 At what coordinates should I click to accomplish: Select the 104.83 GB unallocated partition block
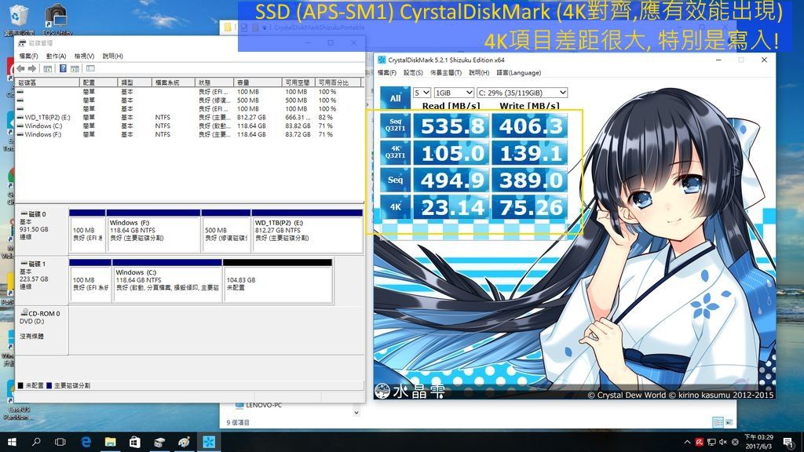pyautogui.click(x=276, y=284)
